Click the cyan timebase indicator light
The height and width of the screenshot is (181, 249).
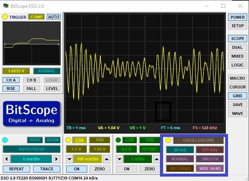(5, 140)
